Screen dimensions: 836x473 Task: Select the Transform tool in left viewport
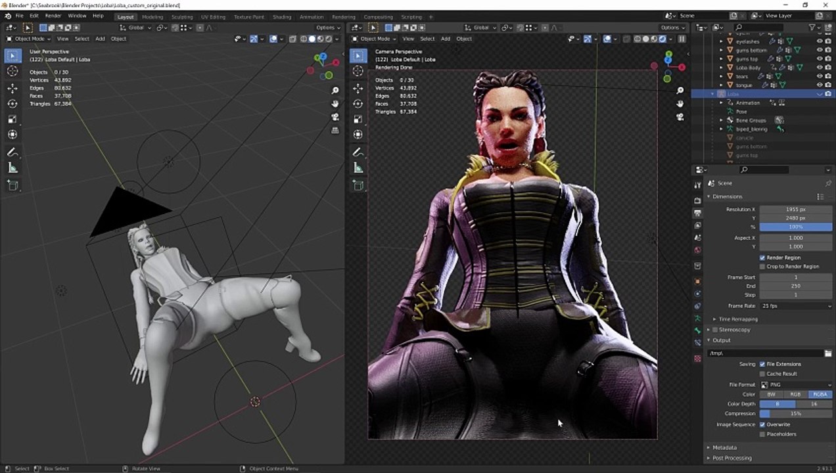12,135
